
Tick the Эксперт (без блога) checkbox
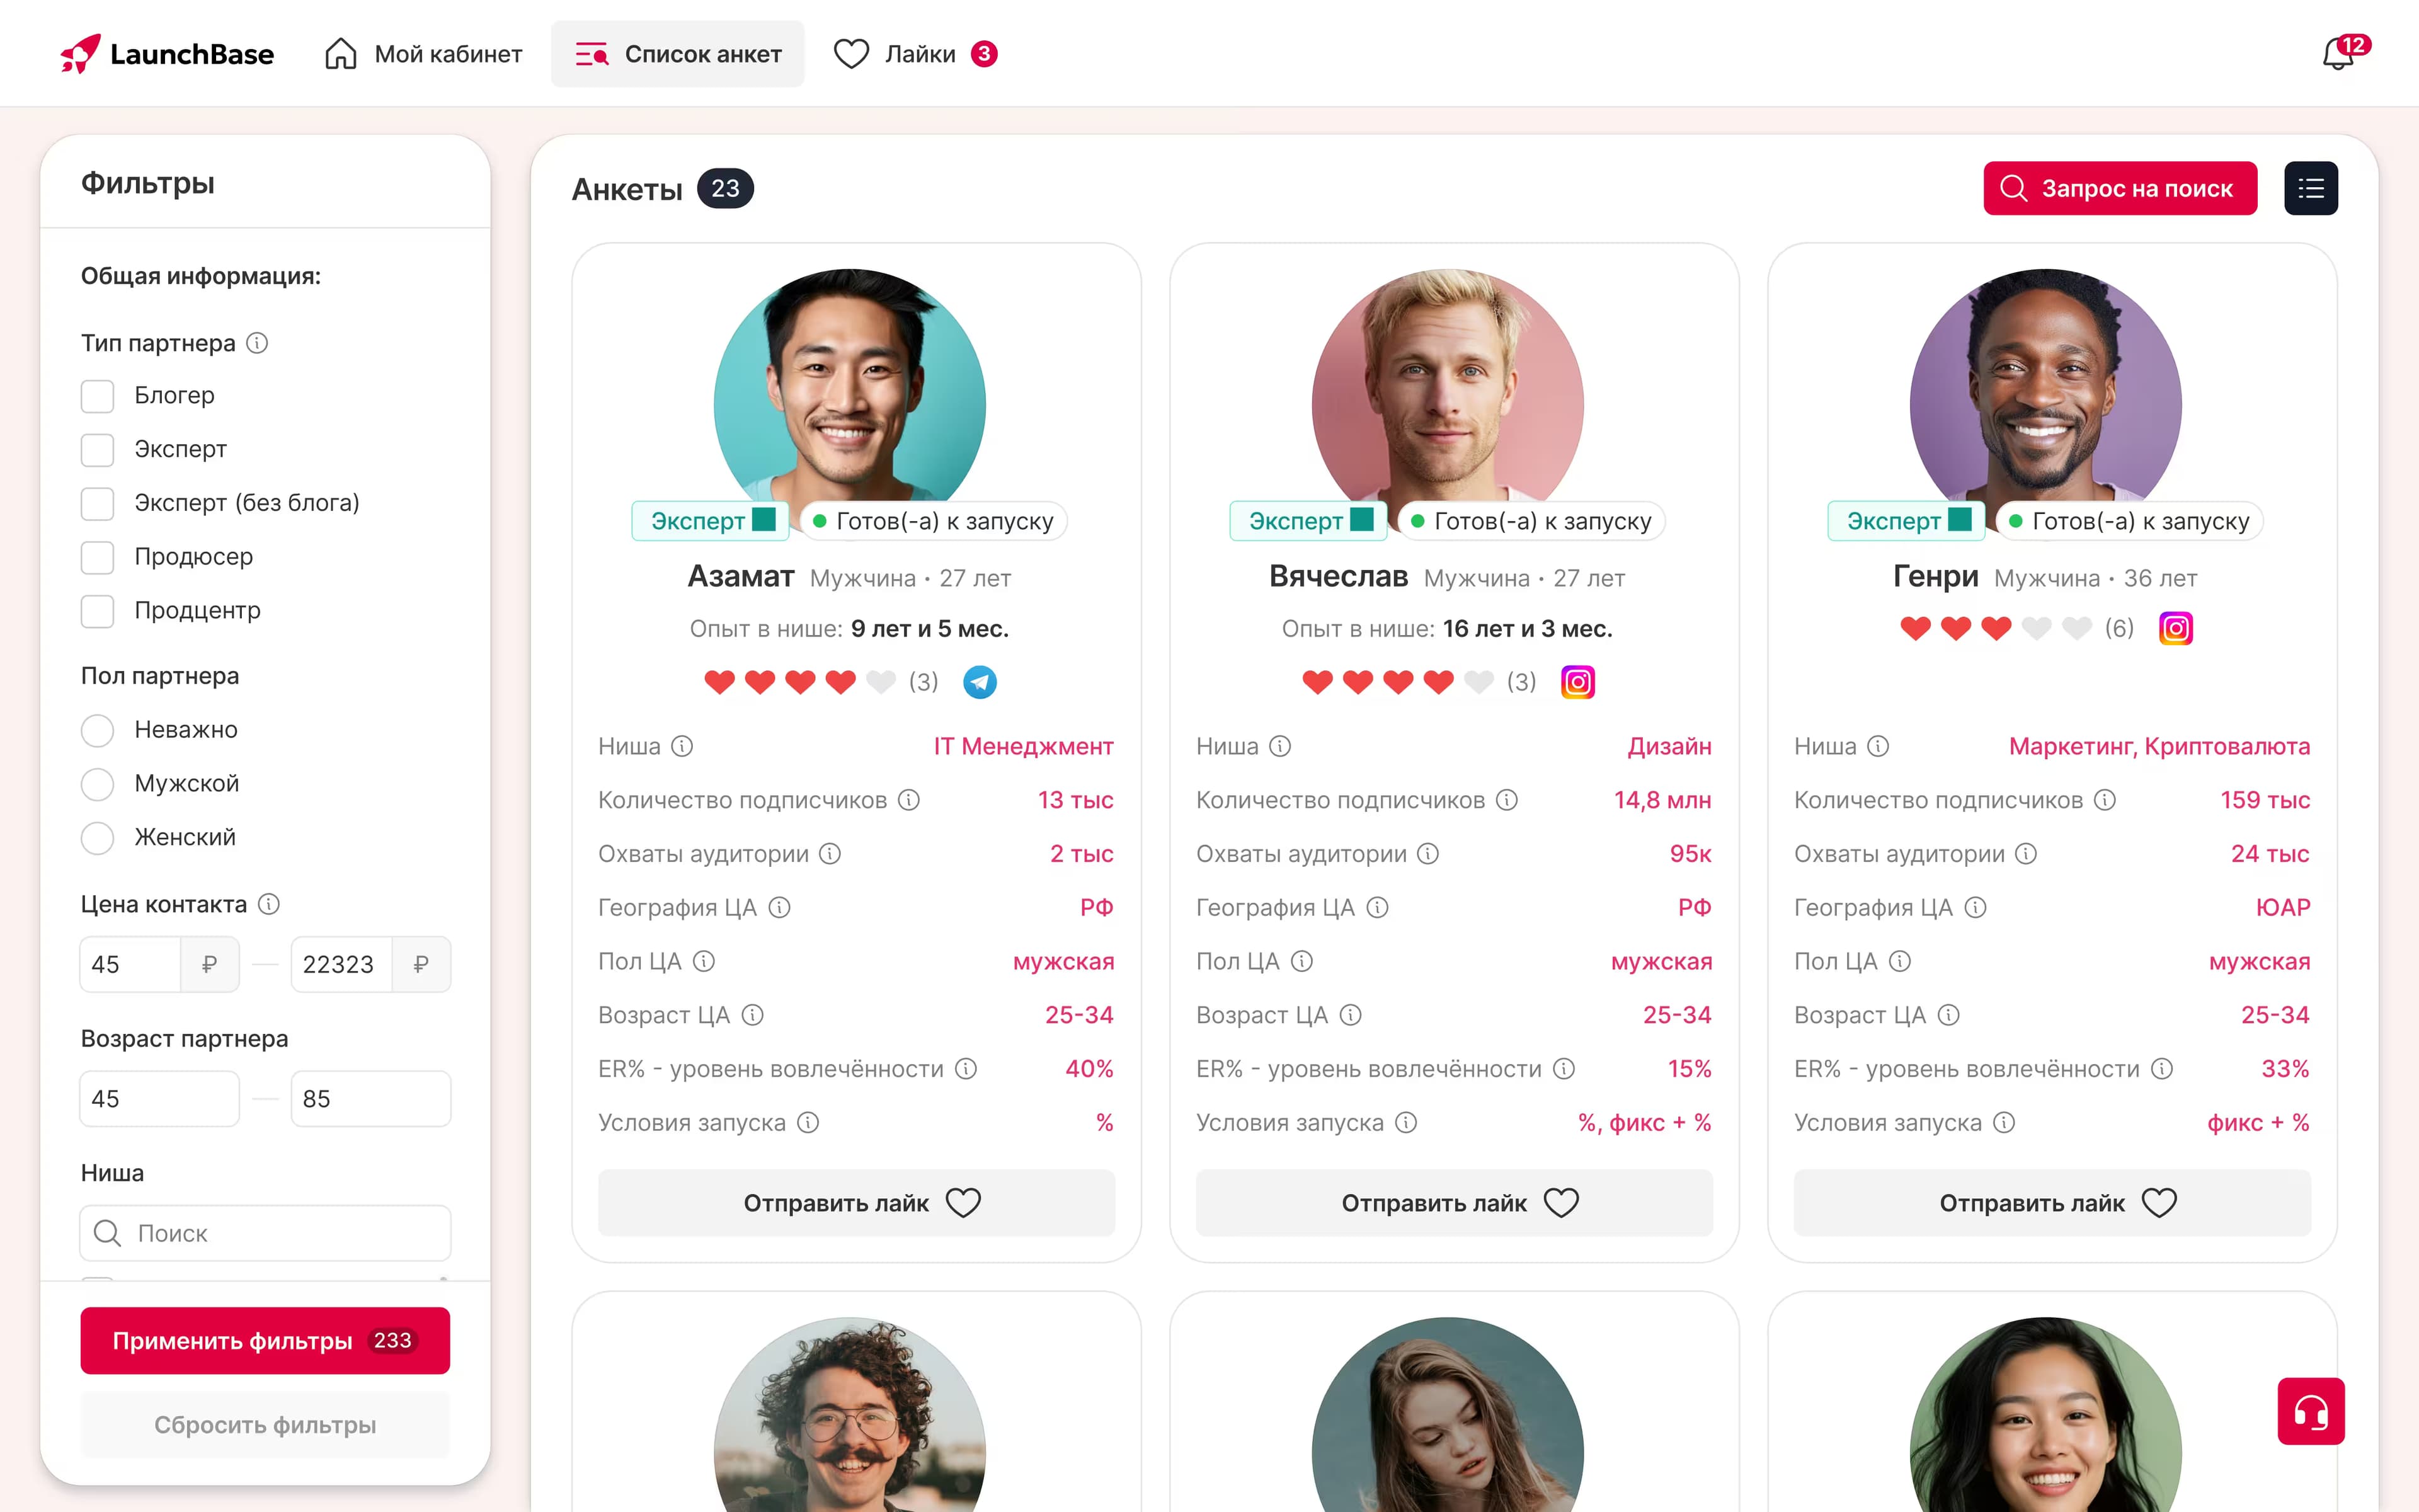tap(97, 503)
